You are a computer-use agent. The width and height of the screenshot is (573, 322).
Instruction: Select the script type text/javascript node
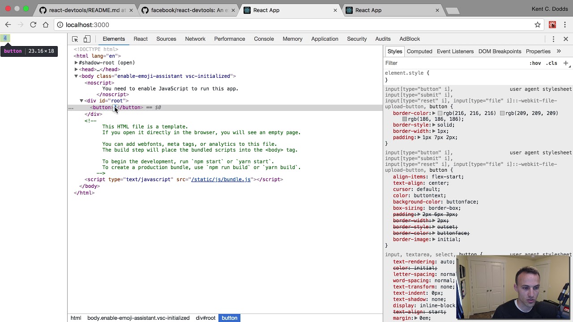pyautogui.click(x=184, y=179)
